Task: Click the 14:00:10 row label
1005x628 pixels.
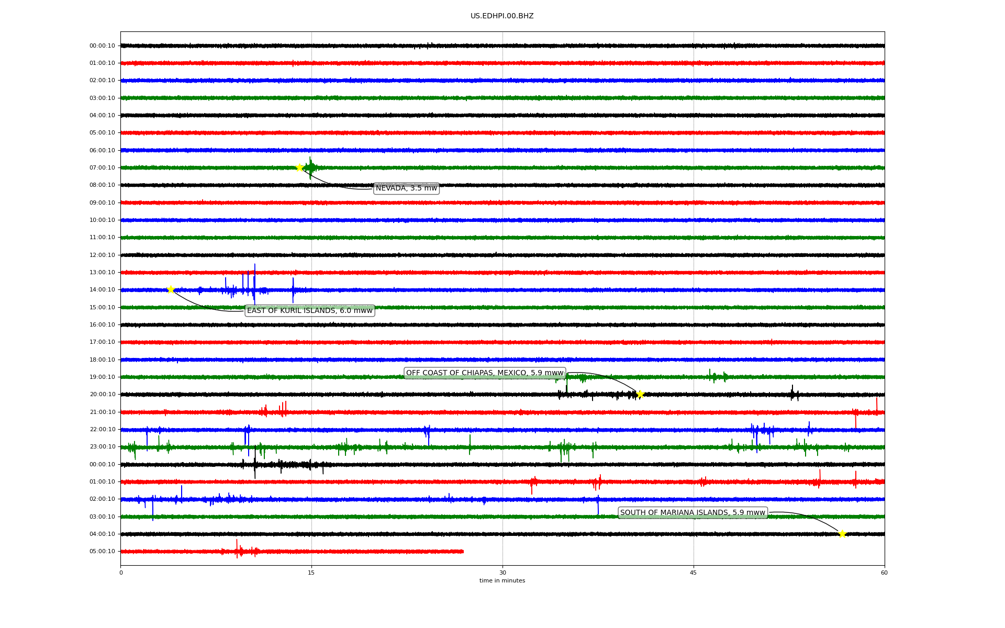Action: point(102,289)
